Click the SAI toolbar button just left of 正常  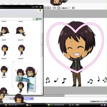pos(50,8)
